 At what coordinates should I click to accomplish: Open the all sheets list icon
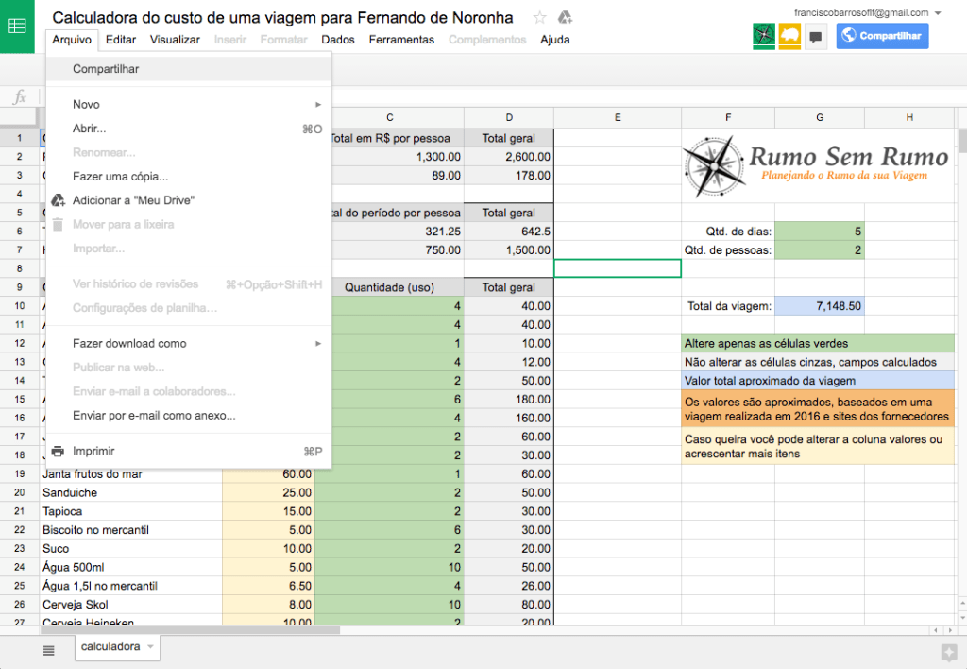click(49, 649)
